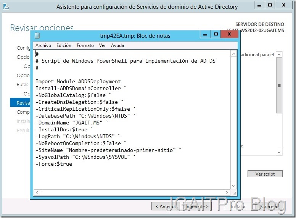Maximize the Notepad window

(216, 35)
